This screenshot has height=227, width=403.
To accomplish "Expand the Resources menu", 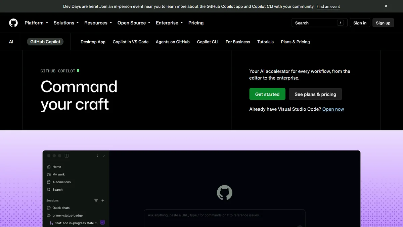I will [x=98, y=23].
